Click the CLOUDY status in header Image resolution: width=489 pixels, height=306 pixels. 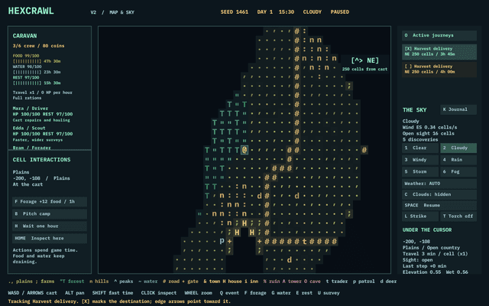click(x=313, y=12)
